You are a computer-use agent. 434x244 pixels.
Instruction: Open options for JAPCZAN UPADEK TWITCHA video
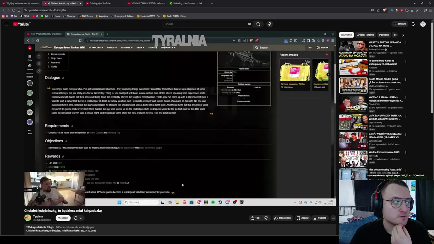[x=406, y=116]
